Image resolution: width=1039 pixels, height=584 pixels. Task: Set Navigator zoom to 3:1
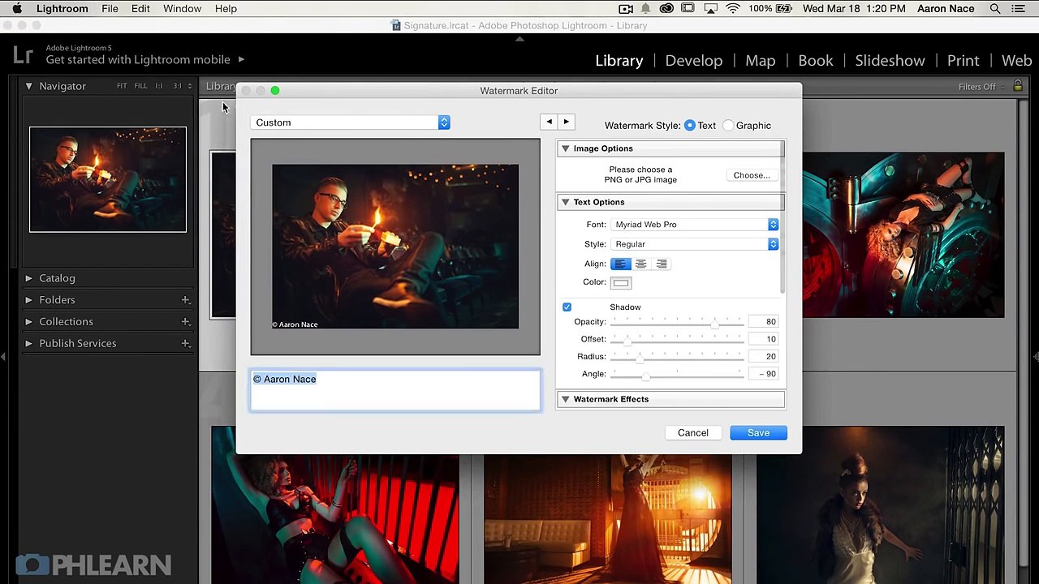tap(177, 86)
